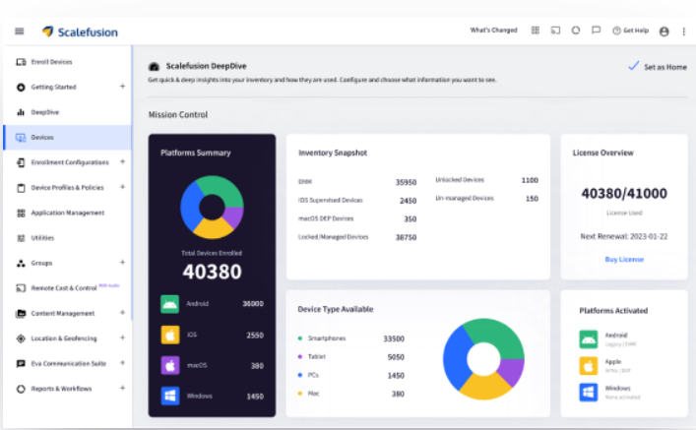Click the cast screen icon in top bar
The width and height of the screenshot is (696, 430).
coord(555,31)
